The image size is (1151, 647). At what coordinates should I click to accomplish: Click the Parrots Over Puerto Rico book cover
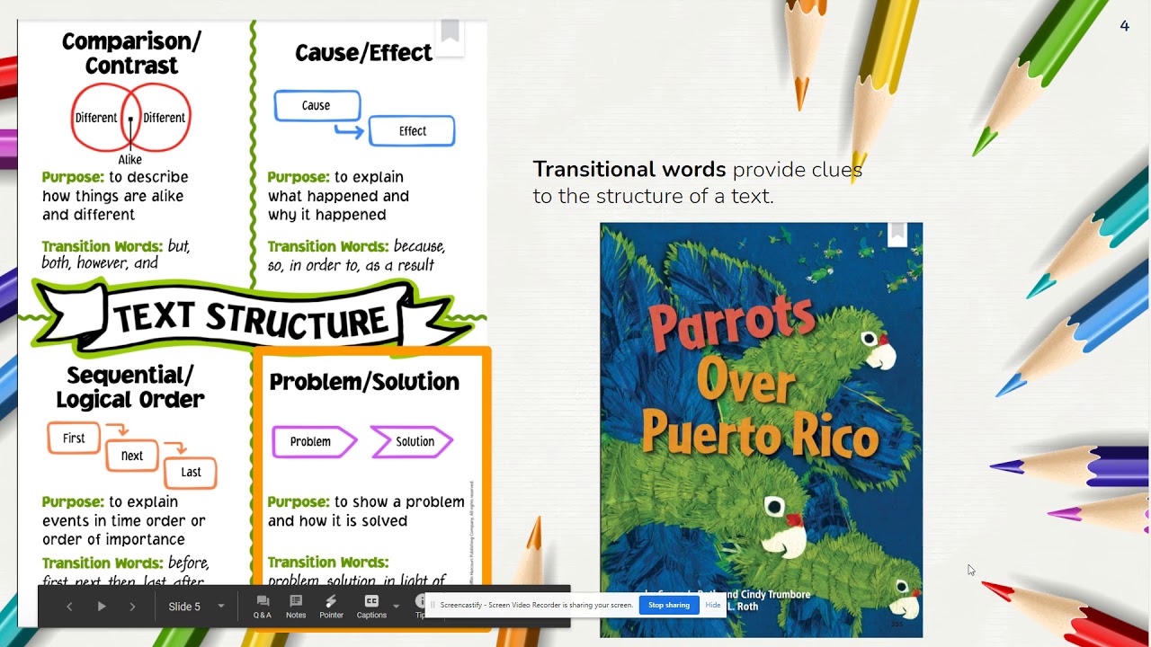click(x=761, y=430)
